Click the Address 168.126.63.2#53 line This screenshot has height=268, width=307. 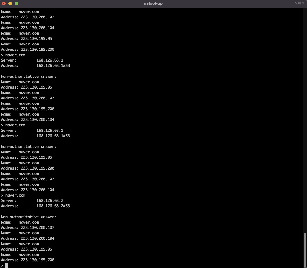pos(36,206)
